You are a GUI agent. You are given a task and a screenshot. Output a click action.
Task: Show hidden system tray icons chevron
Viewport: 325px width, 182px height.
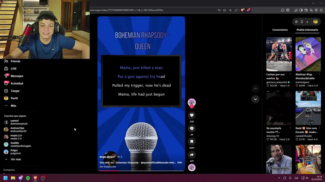[x=279, y=178]
